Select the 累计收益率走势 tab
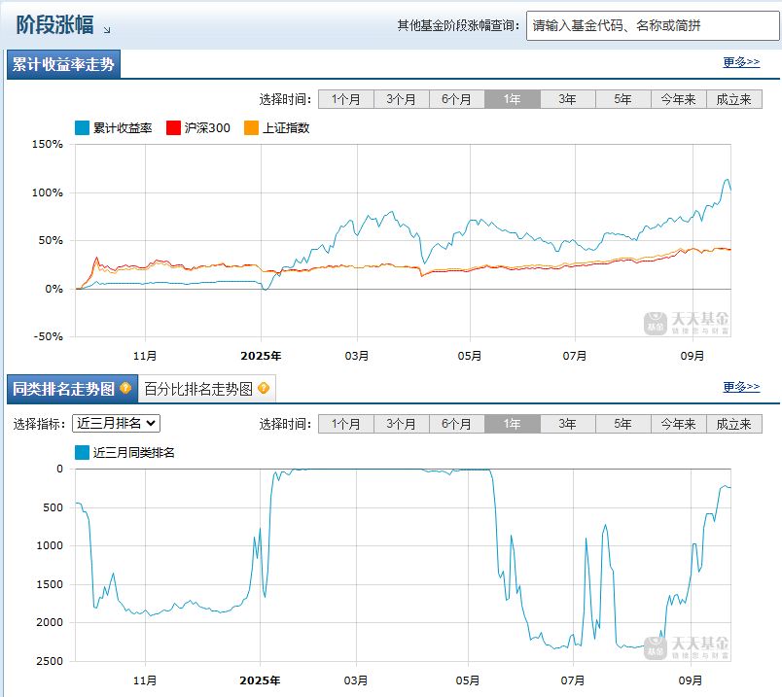The height and width of the screenshot is (697, 782). click(x=63, y=65)
